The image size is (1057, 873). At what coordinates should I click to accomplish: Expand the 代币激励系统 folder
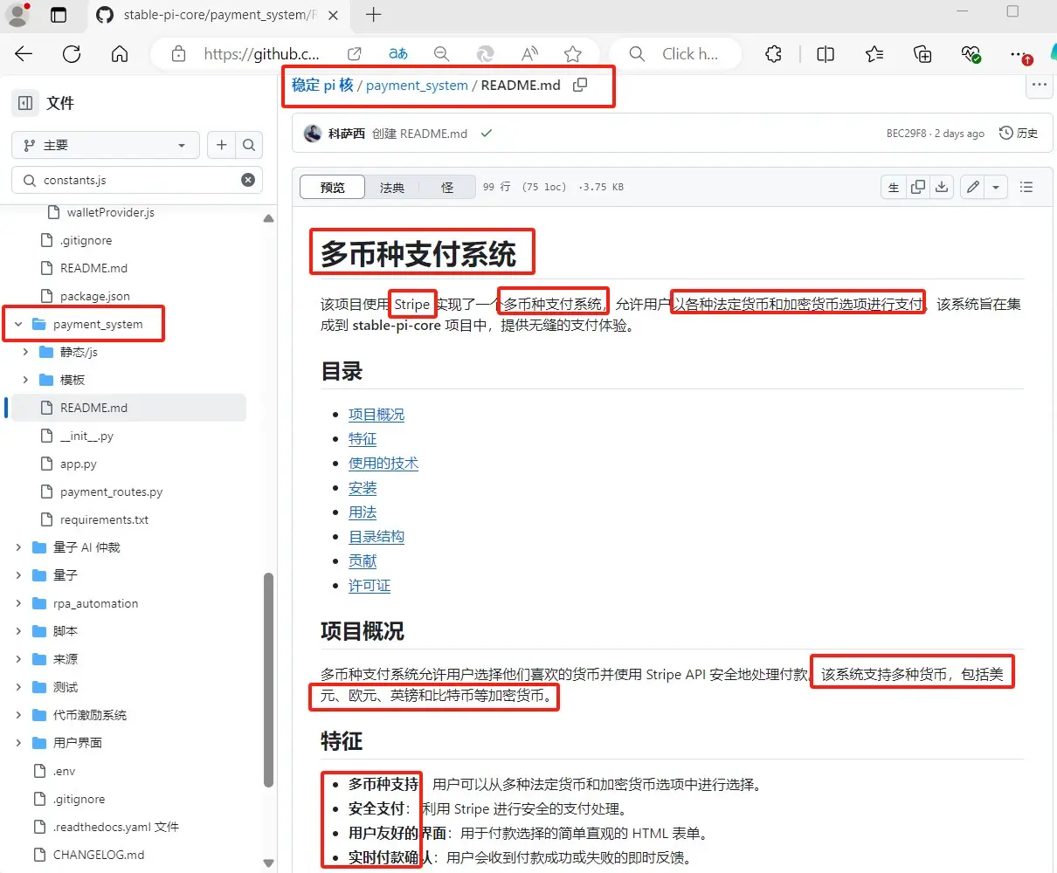[18, 715]
